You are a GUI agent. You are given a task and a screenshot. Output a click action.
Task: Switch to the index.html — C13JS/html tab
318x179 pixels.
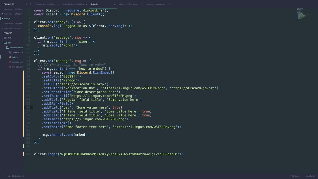coord(74,4)
